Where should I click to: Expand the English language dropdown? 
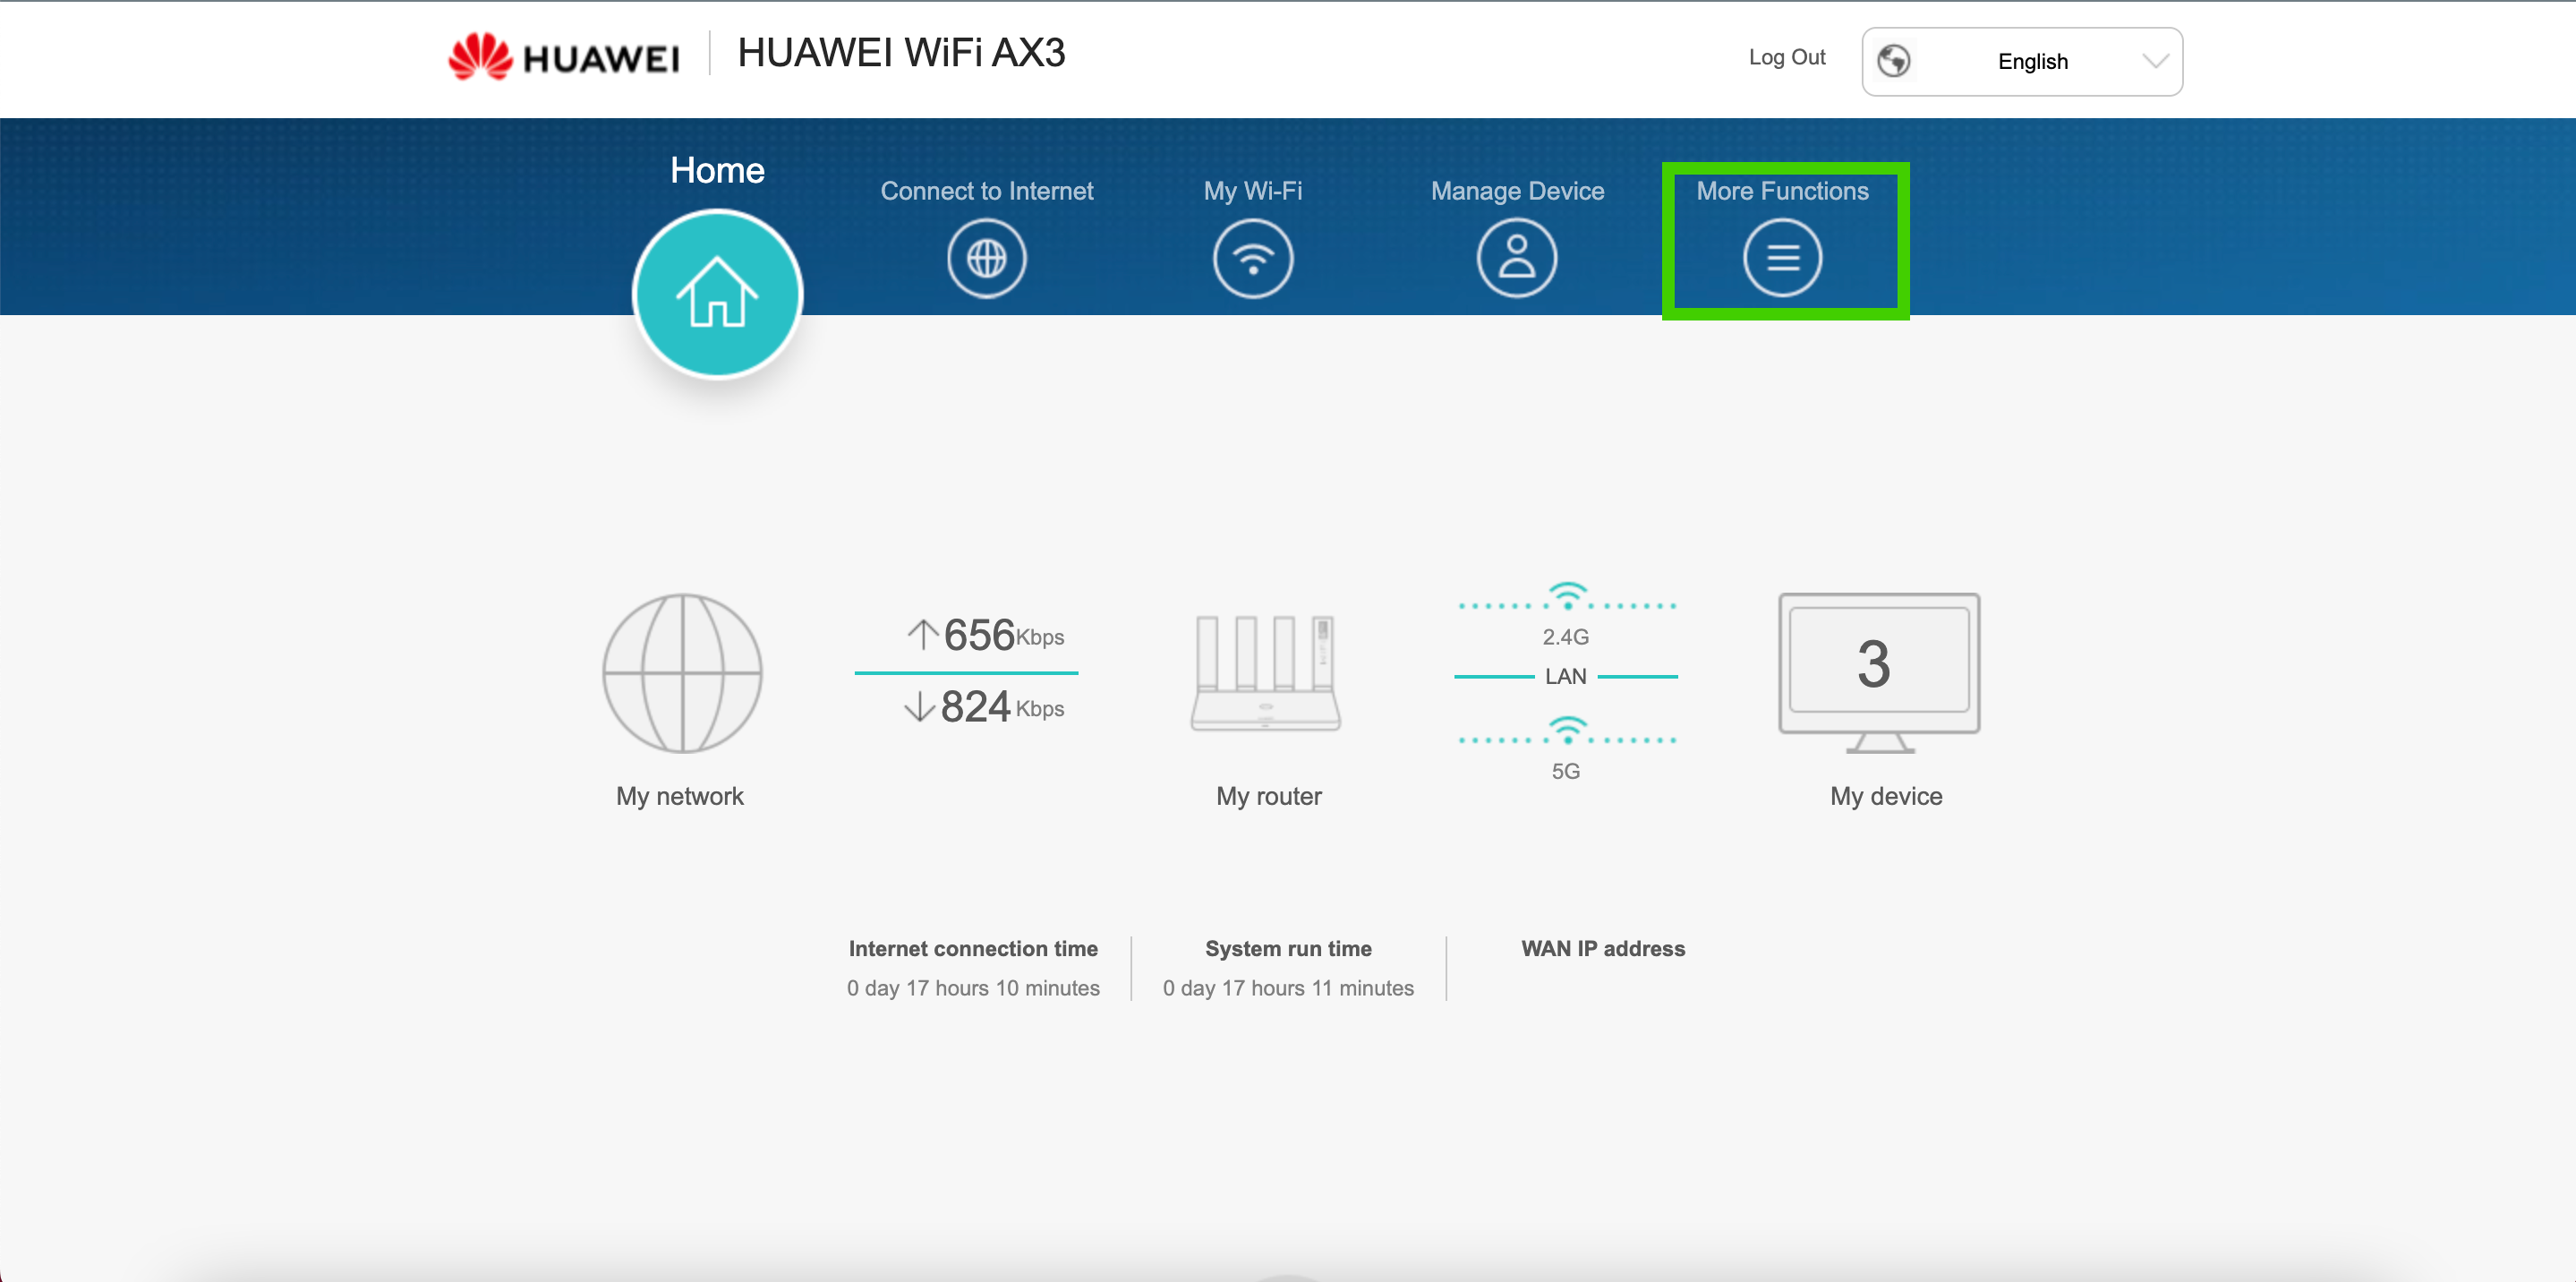[x=2031, y=62]
